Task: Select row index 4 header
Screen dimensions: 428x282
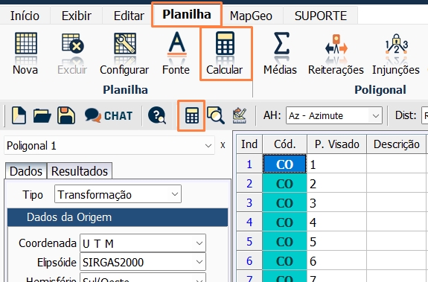Action: pyautogui.click(x=249, y=222)
